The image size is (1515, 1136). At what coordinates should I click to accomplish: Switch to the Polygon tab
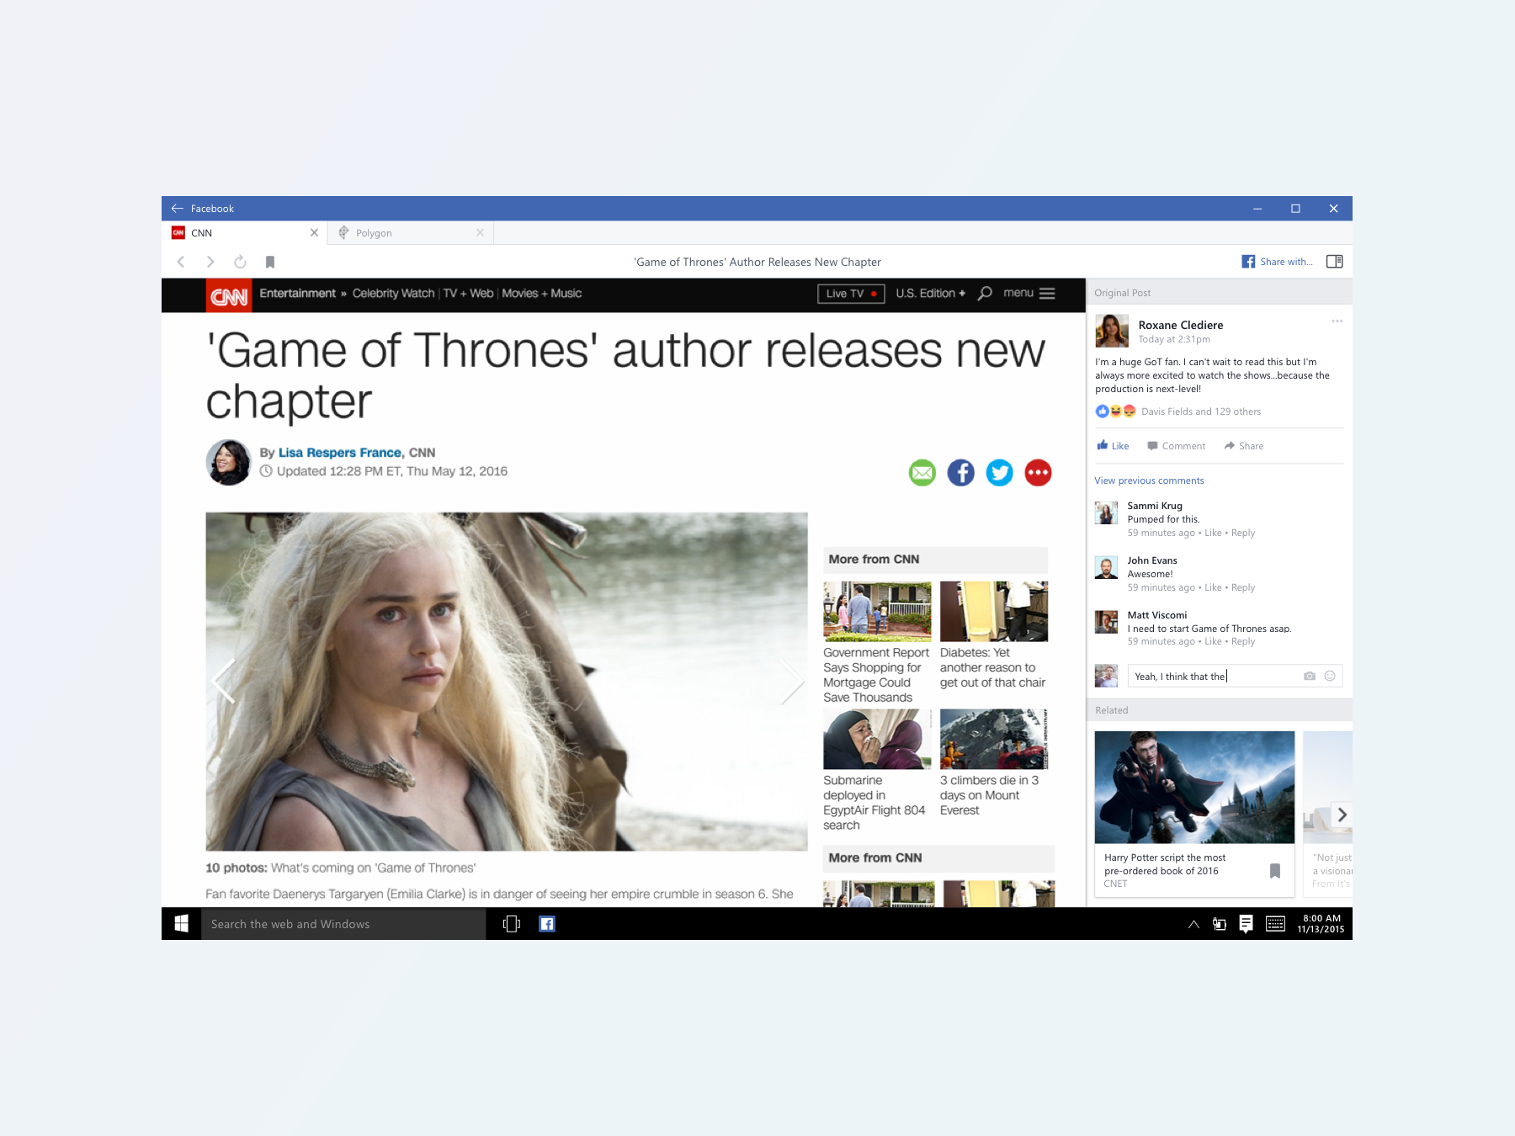point(374,233)
